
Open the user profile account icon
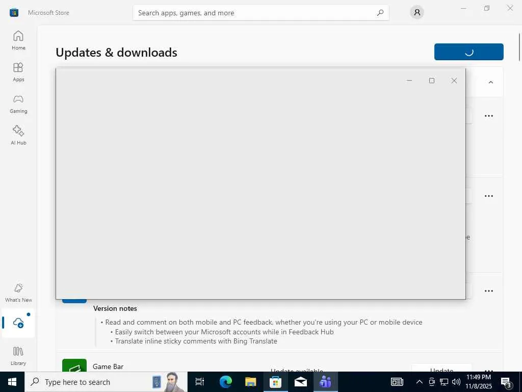click(417, 13)
